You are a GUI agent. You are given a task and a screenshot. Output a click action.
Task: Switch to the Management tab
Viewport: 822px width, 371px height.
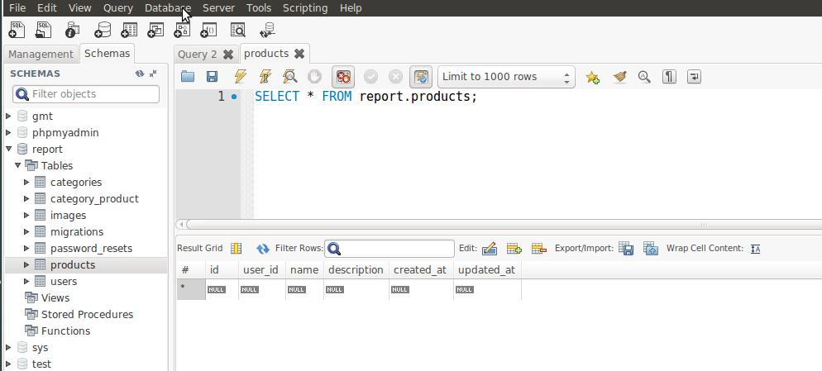(x=41, y=54)
